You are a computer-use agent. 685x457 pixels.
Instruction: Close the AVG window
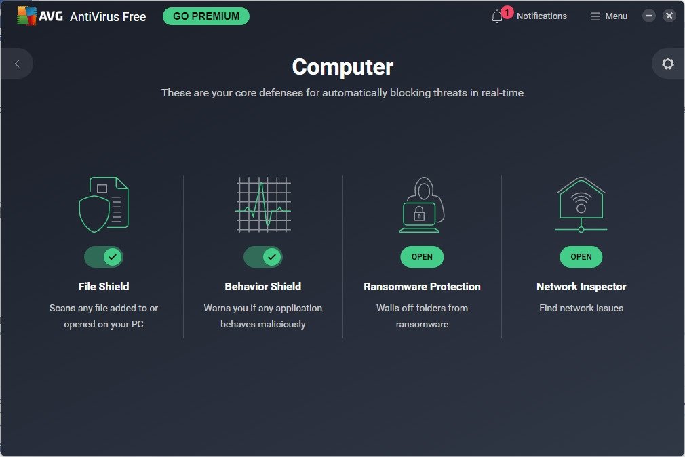point(669,16)
